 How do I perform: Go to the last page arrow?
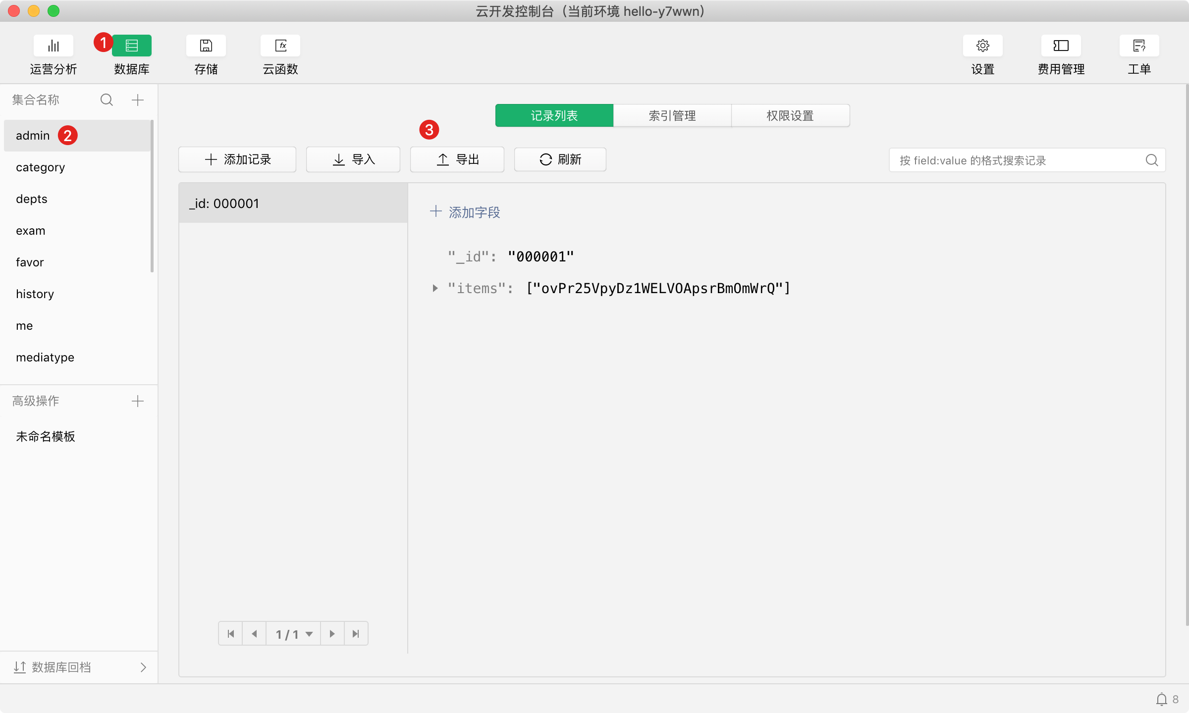click(356, 634)
